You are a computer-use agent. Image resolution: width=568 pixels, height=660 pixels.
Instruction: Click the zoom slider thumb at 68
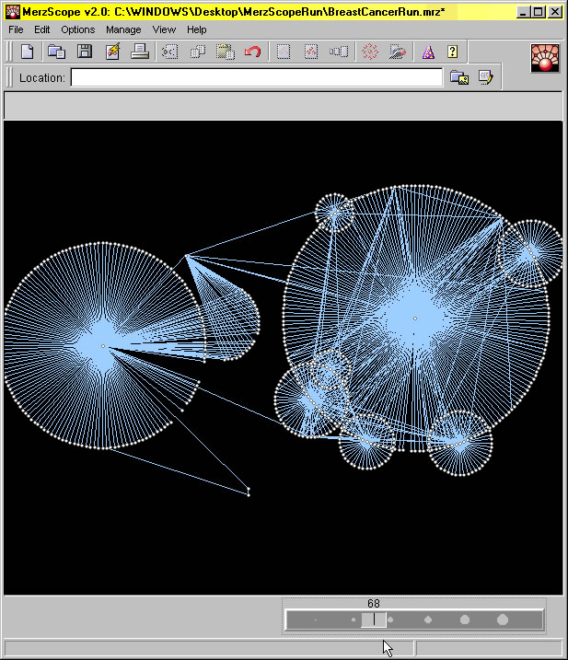pos(373,620)
